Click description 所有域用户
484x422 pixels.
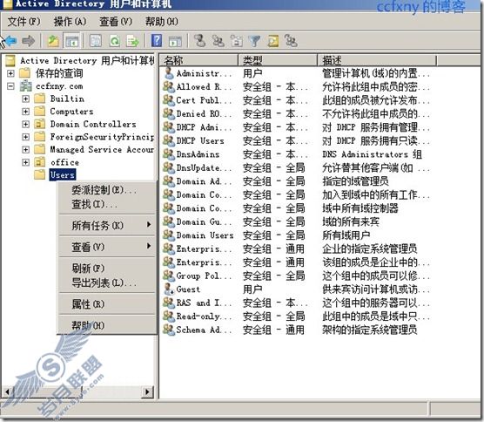tap(346, 235)
